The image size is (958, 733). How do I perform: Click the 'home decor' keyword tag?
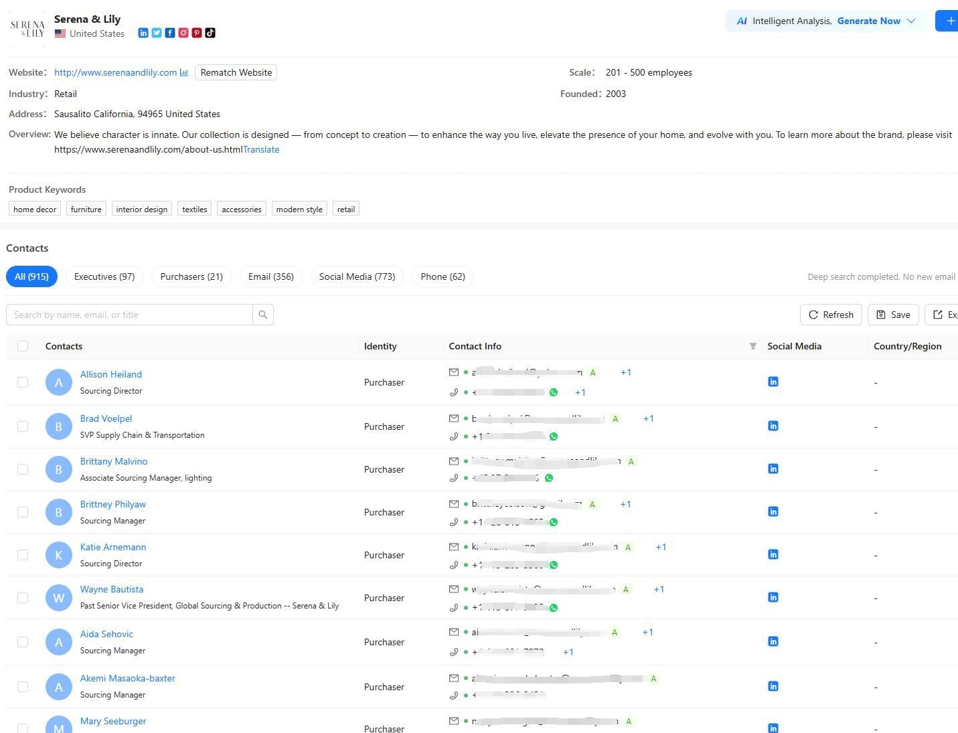coord(35,209)
